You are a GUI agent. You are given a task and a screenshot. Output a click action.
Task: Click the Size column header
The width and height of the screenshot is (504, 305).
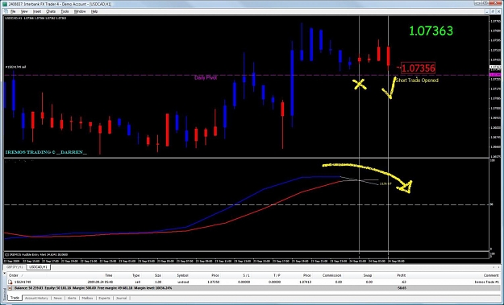click(157, 275)
